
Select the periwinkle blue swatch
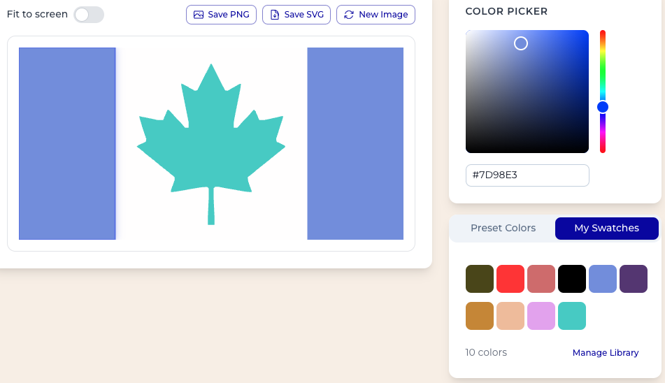603,279
